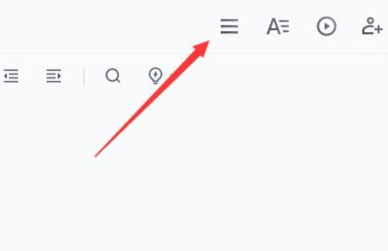Invite collaborators with the add-person icon

coord(372,26)
